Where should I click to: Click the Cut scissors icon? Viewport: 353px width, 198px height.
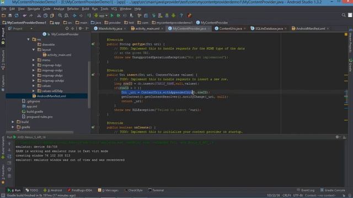coord(39,15)
